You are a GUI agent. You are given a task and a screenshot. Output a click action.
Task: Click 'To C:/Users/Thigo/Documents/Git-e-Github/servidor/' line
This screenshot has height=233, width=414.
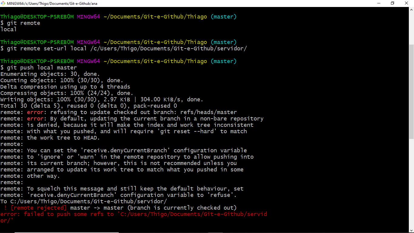pyautogui.click(x=84, y=201)
